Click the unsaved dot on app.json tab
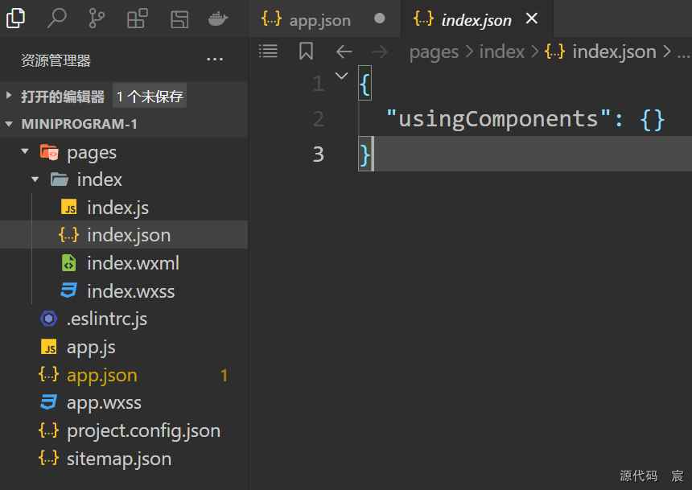Image resolution: width=692 pixels, height=490 pixels. coord(379,19)
